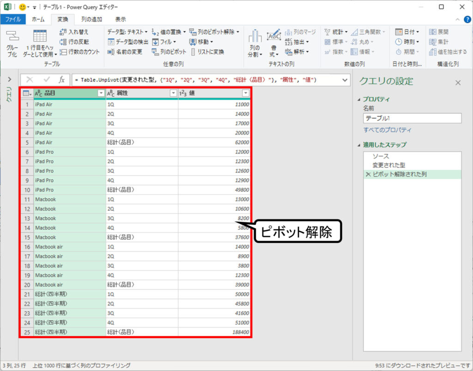473x371 pixels.
Task: Click the Help question mark icon
Action: [467, 19]
